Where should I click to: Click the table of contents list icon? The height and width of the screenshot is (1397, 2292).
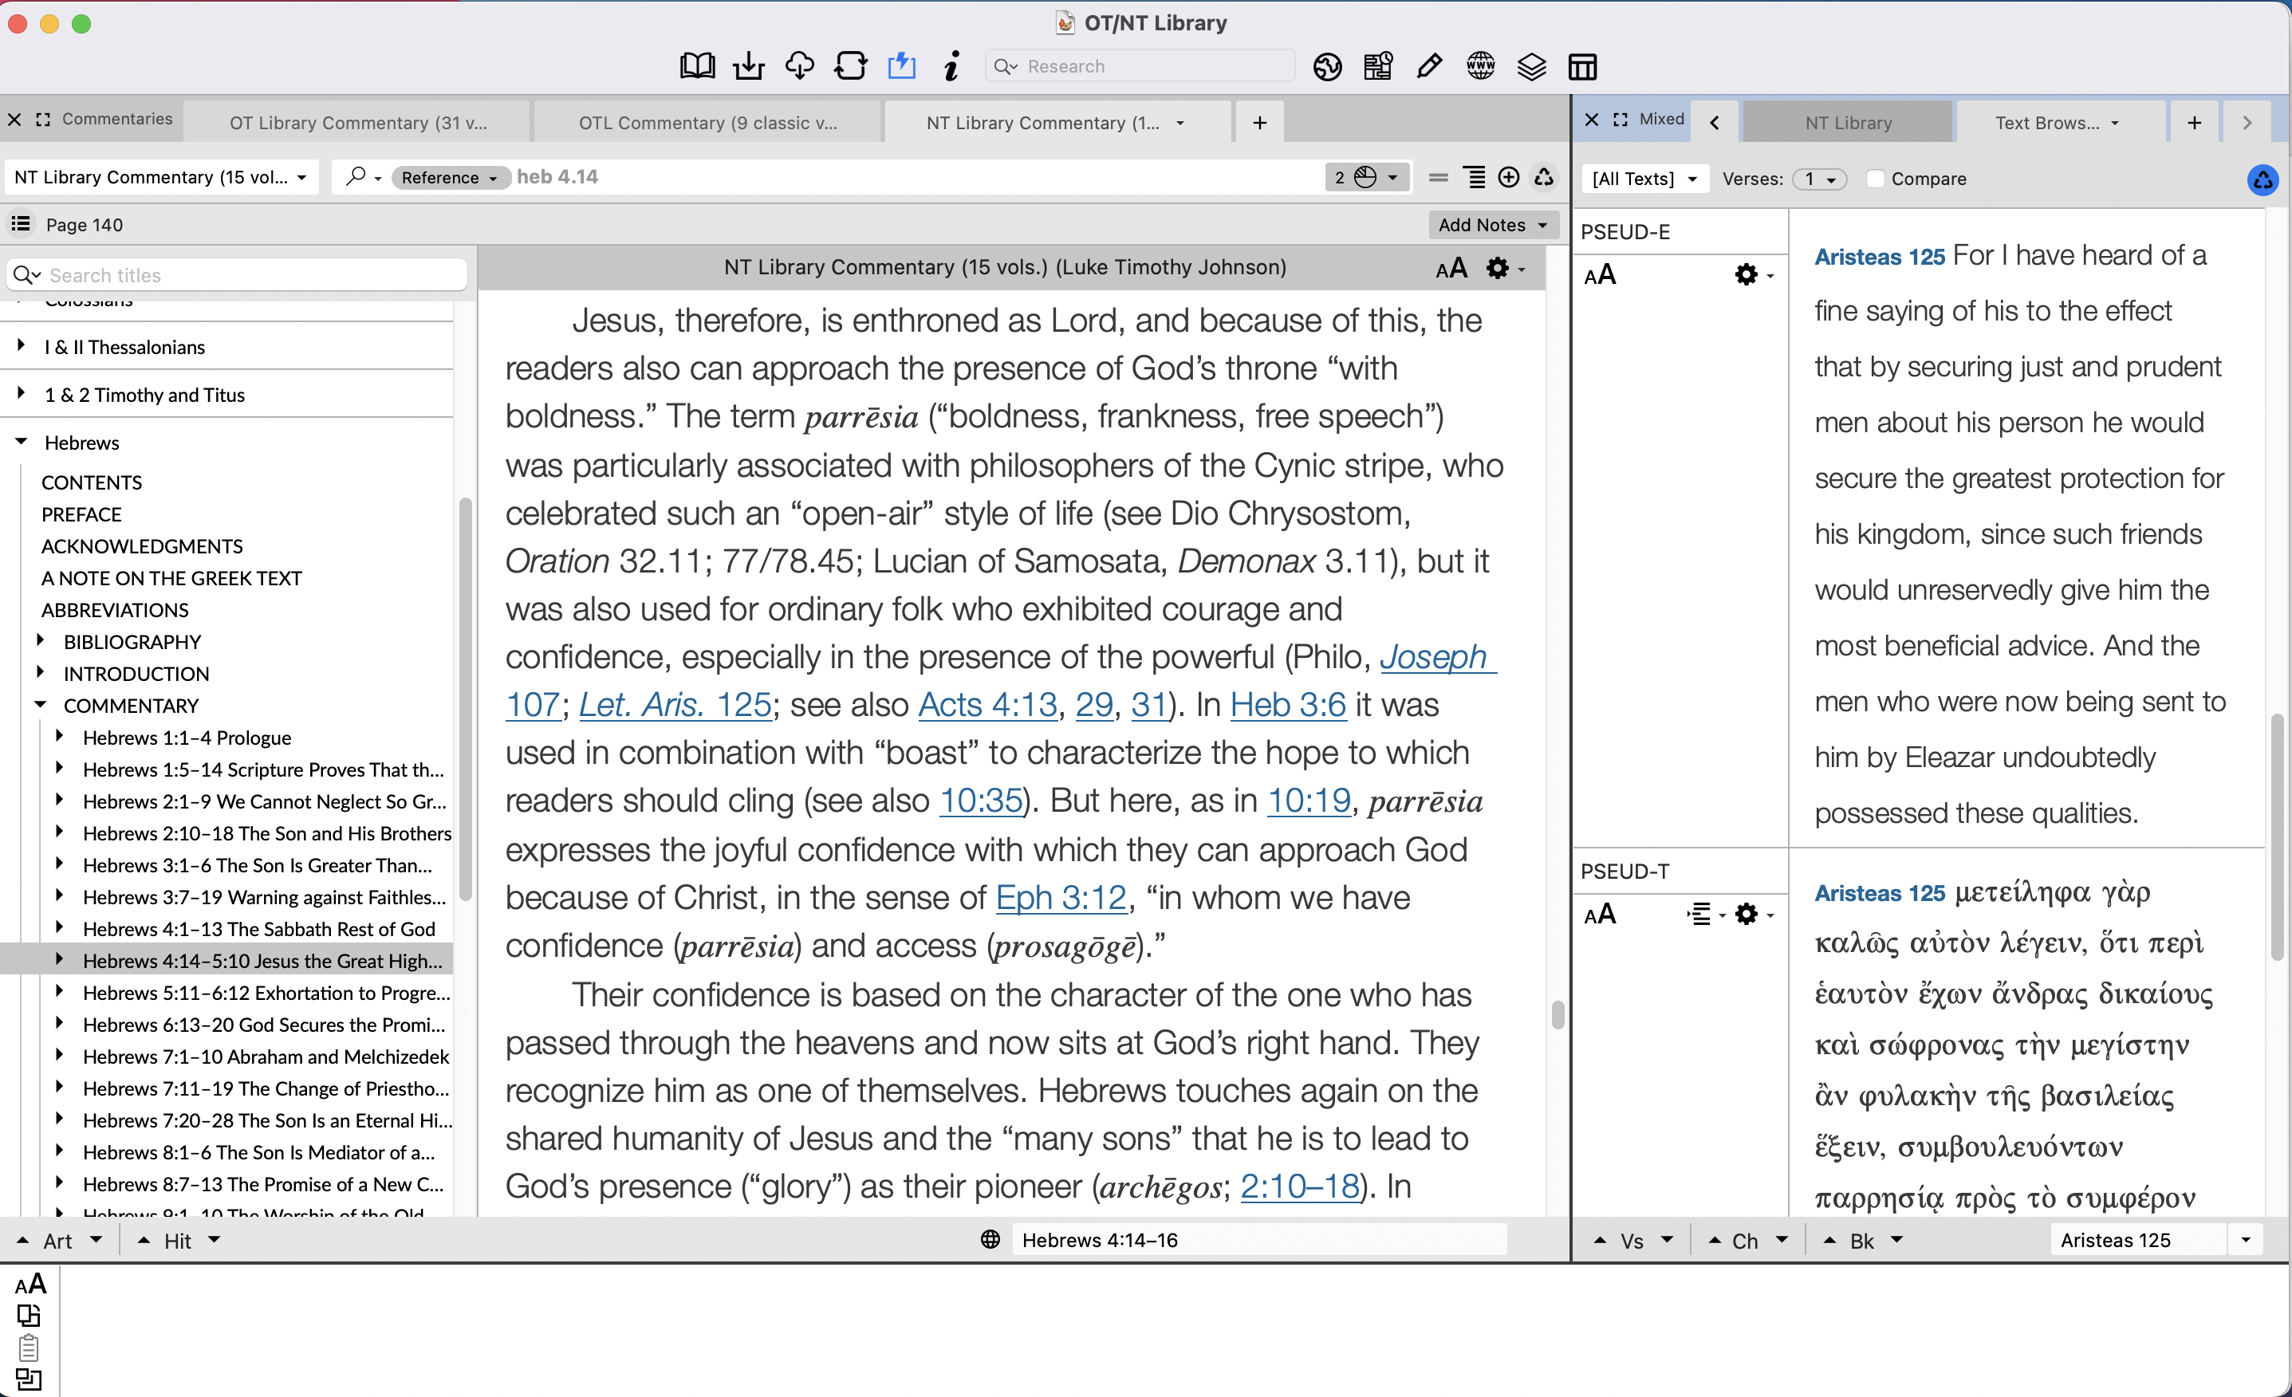pyautogui.click(x=21, y=224)
